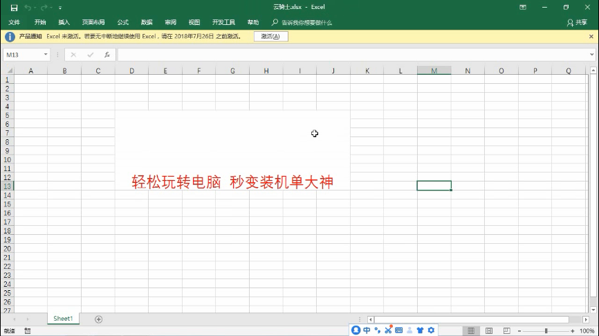The width and height of the screenshot is (599, 336).
Task: Click the input method avatar icon
Action: (x=356, y=330)
